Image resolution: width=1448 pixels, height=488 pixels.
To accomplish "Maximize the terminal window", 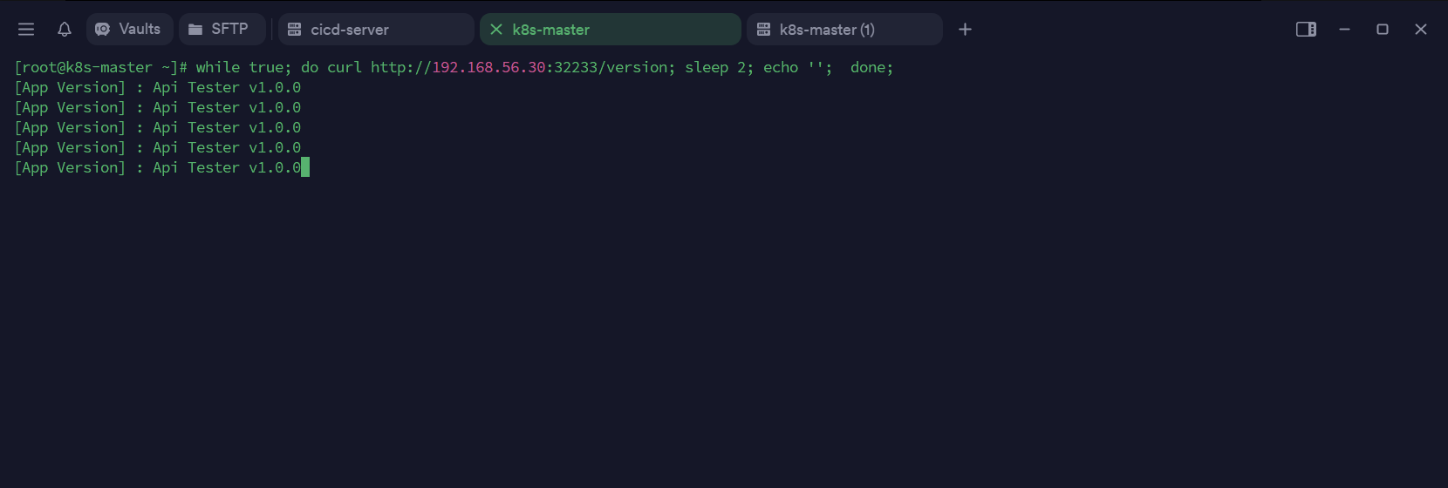I will tap(1383, 30).
